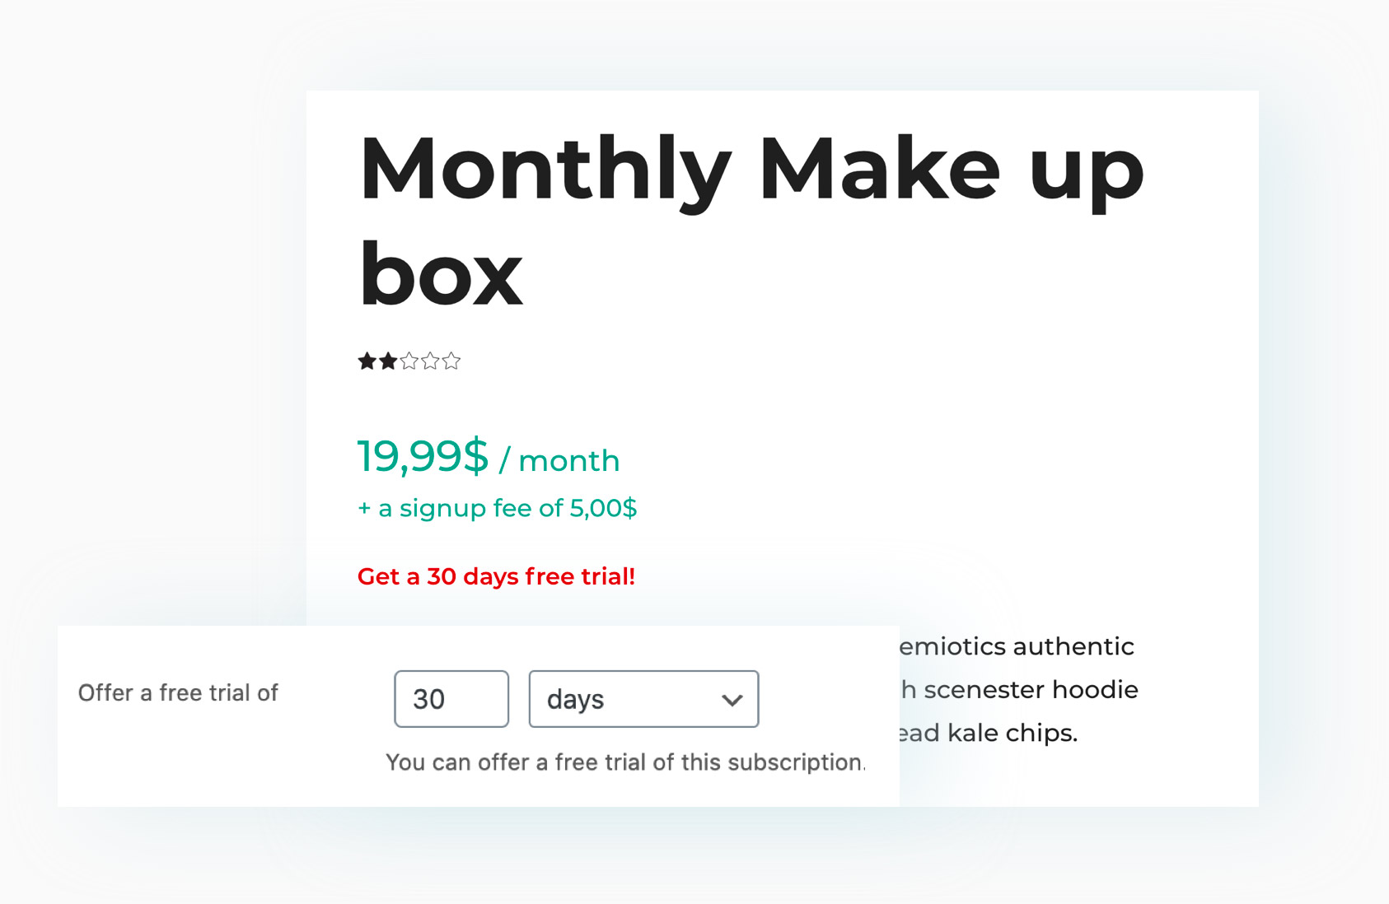This screenshot has height=904, width=1389.
Task: Click the word Monthly in the product title
Action: pos(545,172)
